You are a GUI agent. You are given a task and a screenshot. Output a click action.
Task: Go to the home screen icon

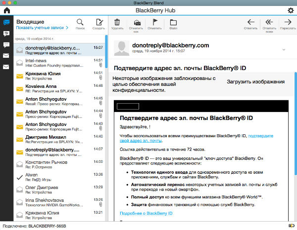7,10
